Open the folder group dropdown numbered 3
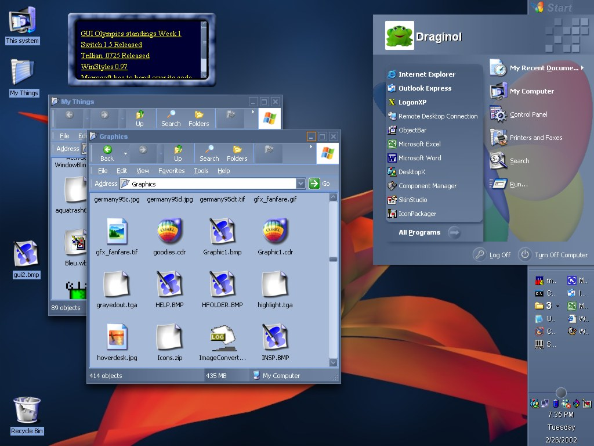The image size is (594, 446). point(557,305)
